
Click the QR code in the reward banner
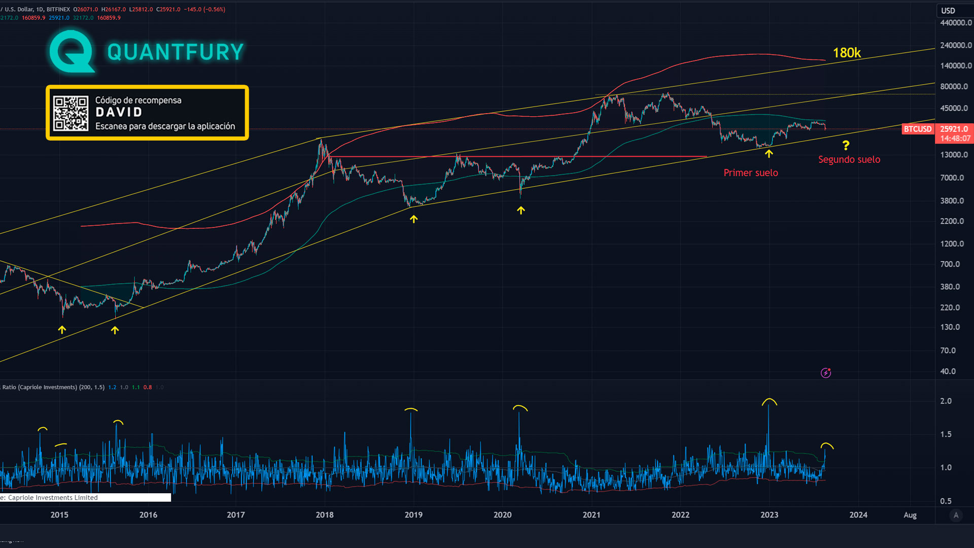71,113
